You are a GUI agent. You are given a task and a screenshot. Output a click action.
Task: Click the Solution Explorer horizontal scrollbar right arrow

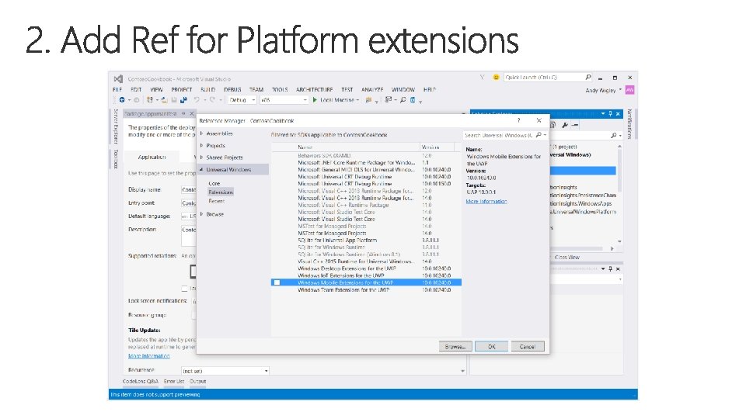tap(612, 248)
